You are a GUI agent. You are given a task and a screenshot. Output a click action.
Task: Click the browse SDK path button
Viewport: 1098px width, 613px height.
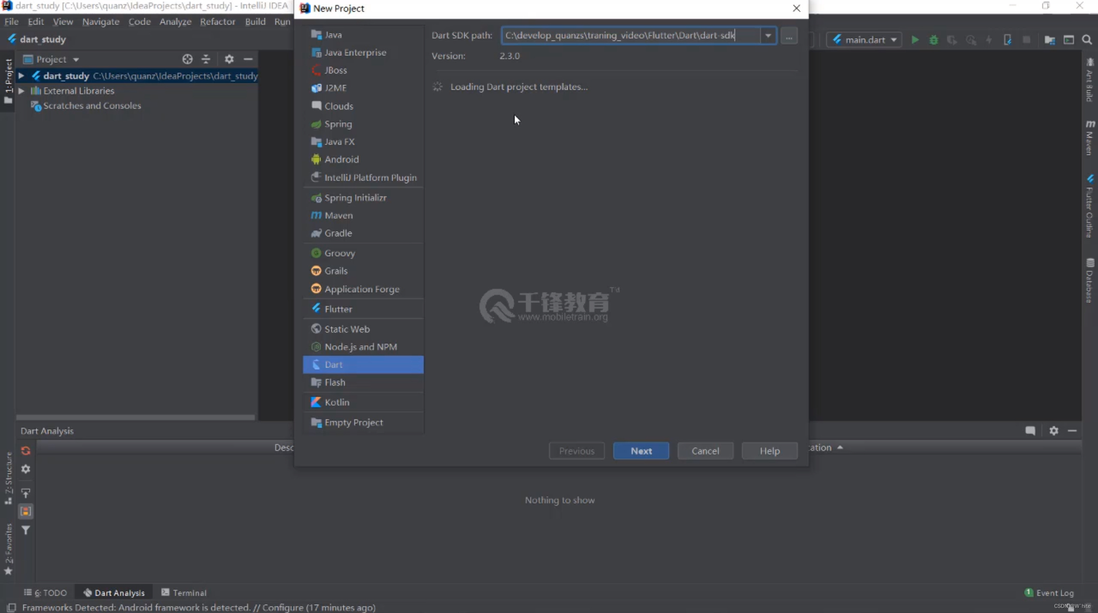[789, 35]
